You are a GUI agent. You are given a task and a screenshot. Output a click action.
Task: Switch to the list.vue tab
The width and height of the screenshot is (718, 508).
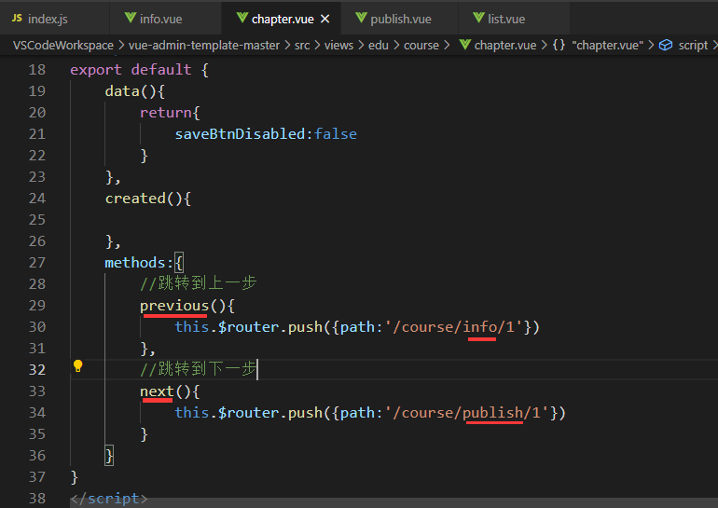(514, 19)
